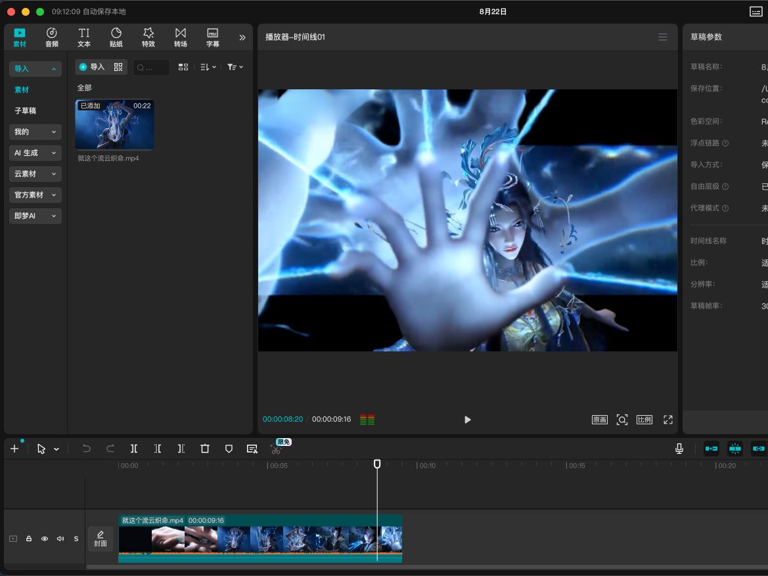Play the preview video
The image size is (768, 576).
tap(467, 420)
